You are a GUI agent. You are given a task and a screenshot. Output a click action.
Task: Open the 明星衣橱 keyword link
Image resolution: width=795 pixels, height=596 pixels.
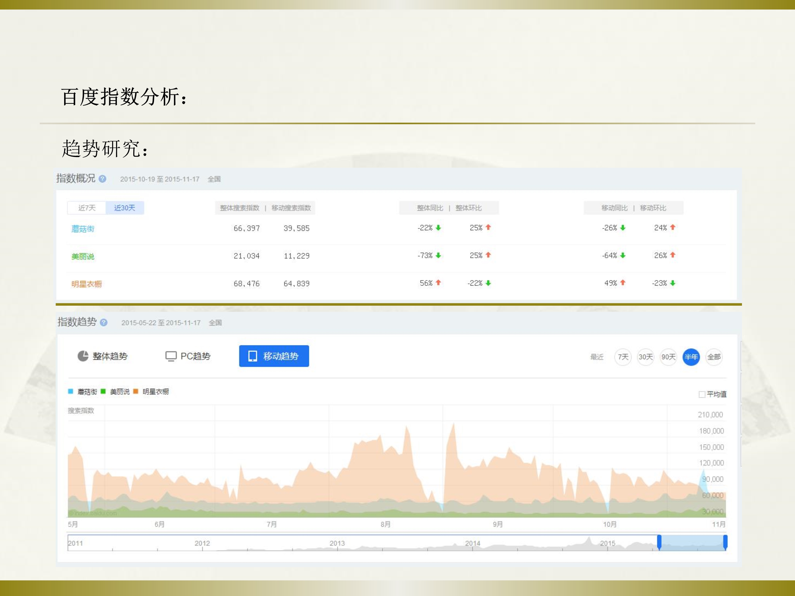(86, 284)
